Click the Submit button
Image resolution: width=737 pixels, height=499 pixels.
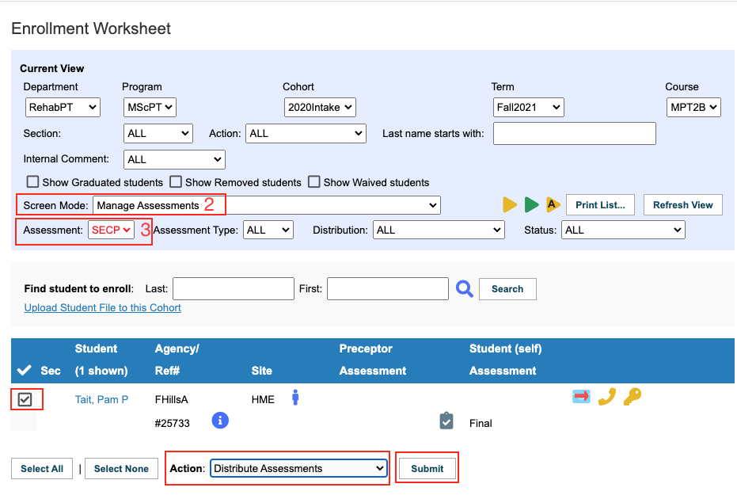click(427, 468)
